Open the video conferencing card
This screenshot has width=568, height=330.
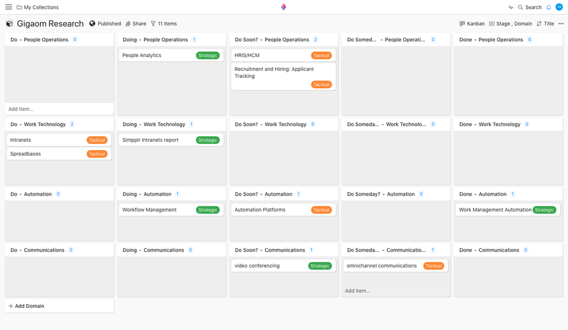[x=283, y=266]
